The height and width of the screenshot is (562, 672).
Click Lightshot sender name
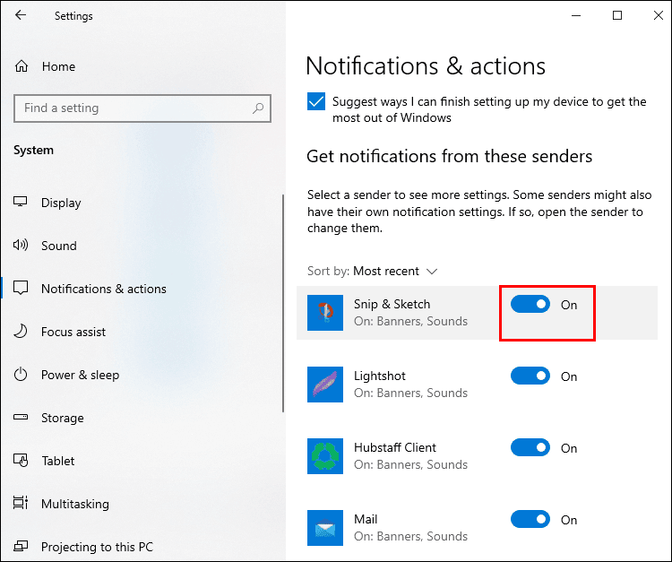[380, 376]
